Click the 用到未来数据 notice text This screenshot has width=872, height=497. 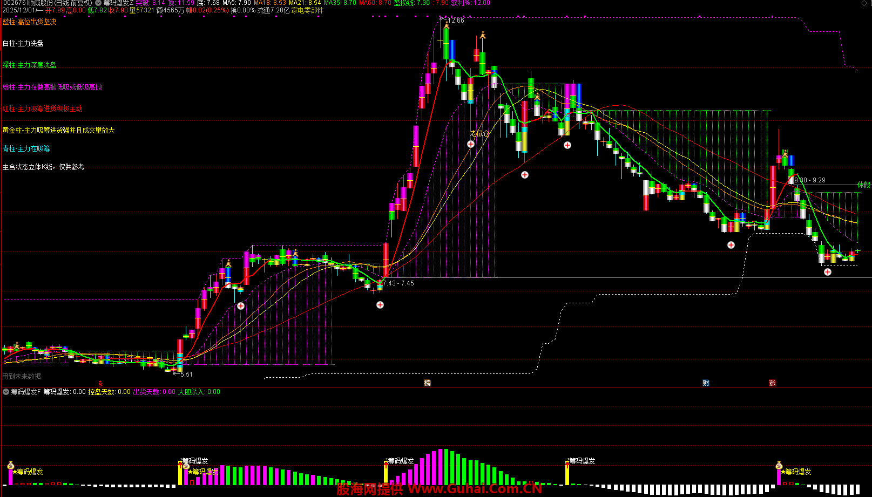22,376
